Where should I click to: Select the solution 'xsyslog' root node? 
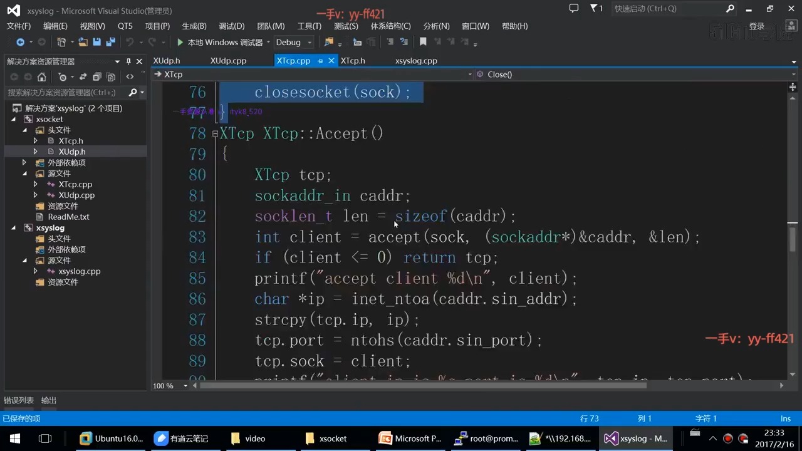click(73, 108)
